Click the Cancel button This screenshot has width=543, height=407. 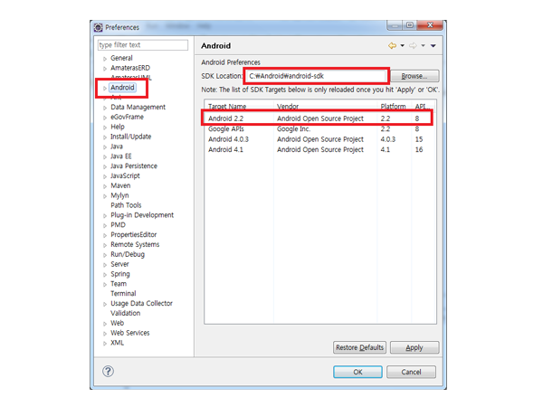pyautogui.click(x=411, y=372)
